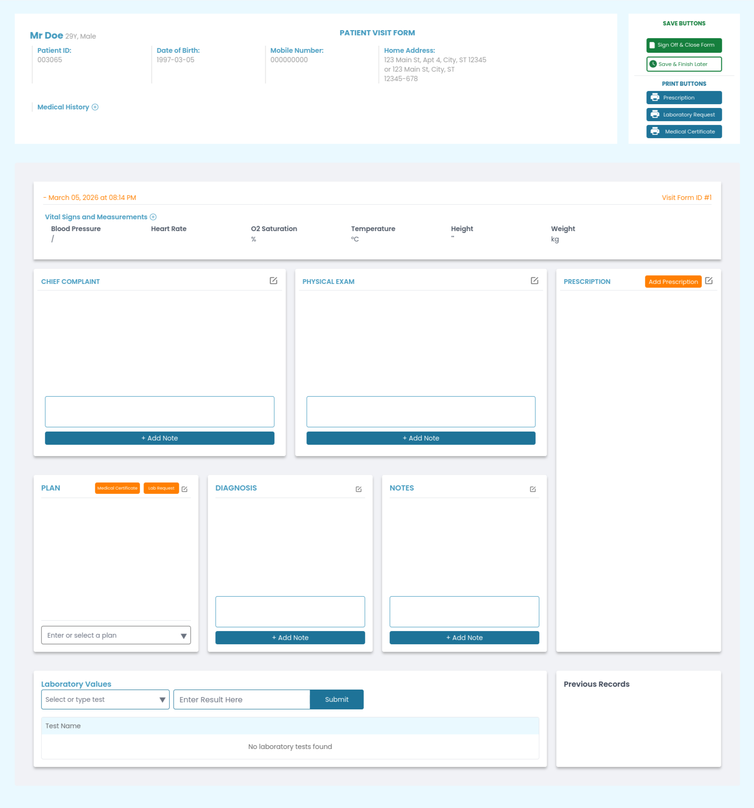Click mobile number '000000000'
754x808 pixels.
point(289,60)
